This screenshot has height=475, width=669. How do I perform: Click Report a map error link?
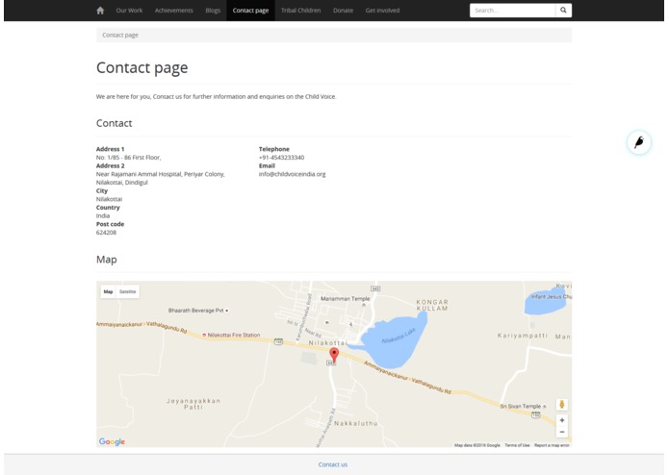click(552, 445)
